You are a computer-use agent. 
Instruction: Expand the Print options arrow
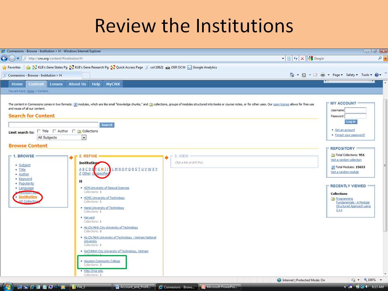pyautogui.click(x=328, y=75)
